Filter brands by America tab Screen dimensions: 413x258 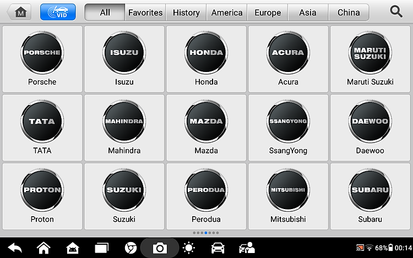[x=227, y=12]
